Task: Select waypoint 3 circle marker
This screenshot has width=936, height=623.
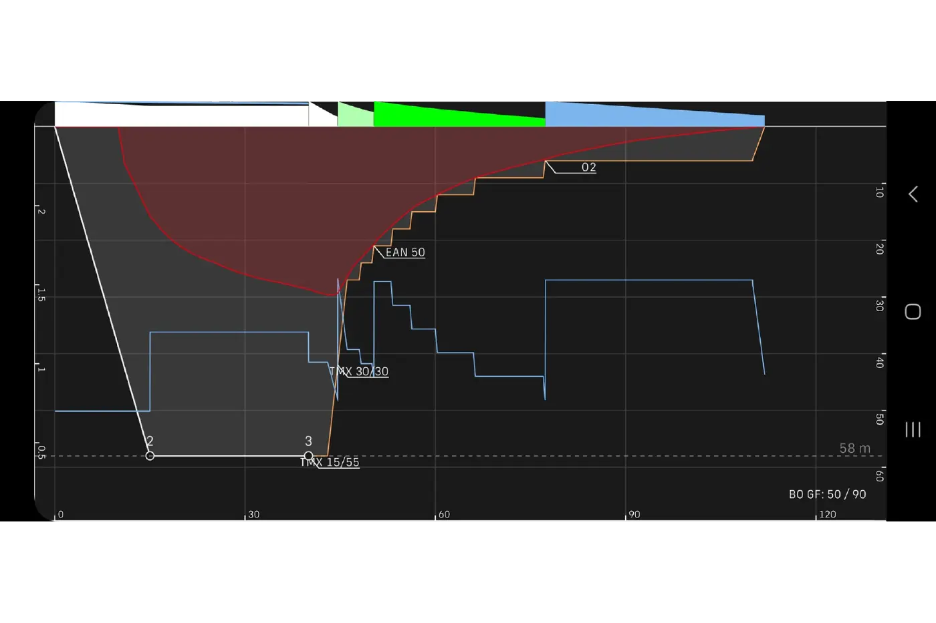Action: tap(308, 456)
